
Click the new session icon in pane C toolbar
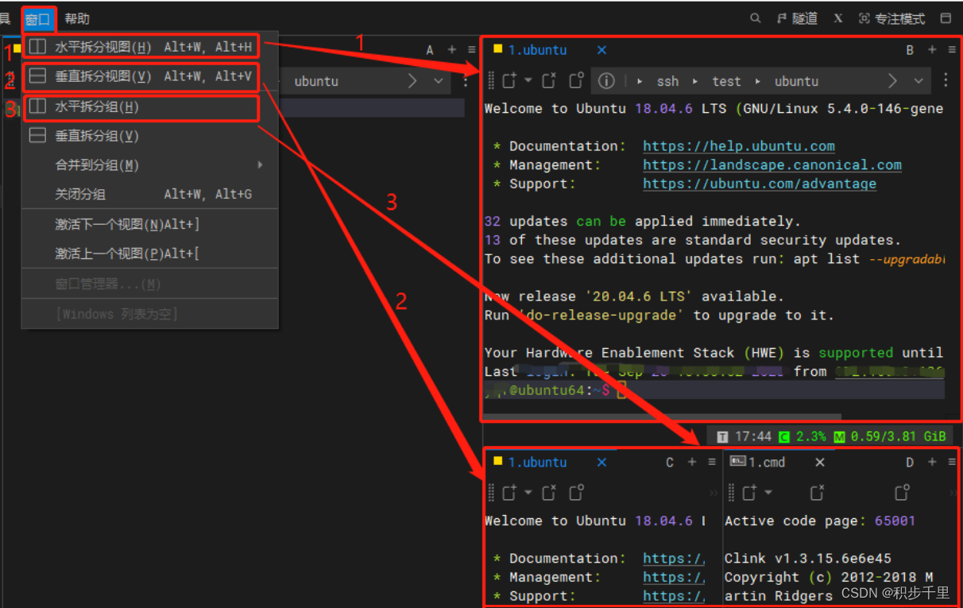[x=509, y=493]
